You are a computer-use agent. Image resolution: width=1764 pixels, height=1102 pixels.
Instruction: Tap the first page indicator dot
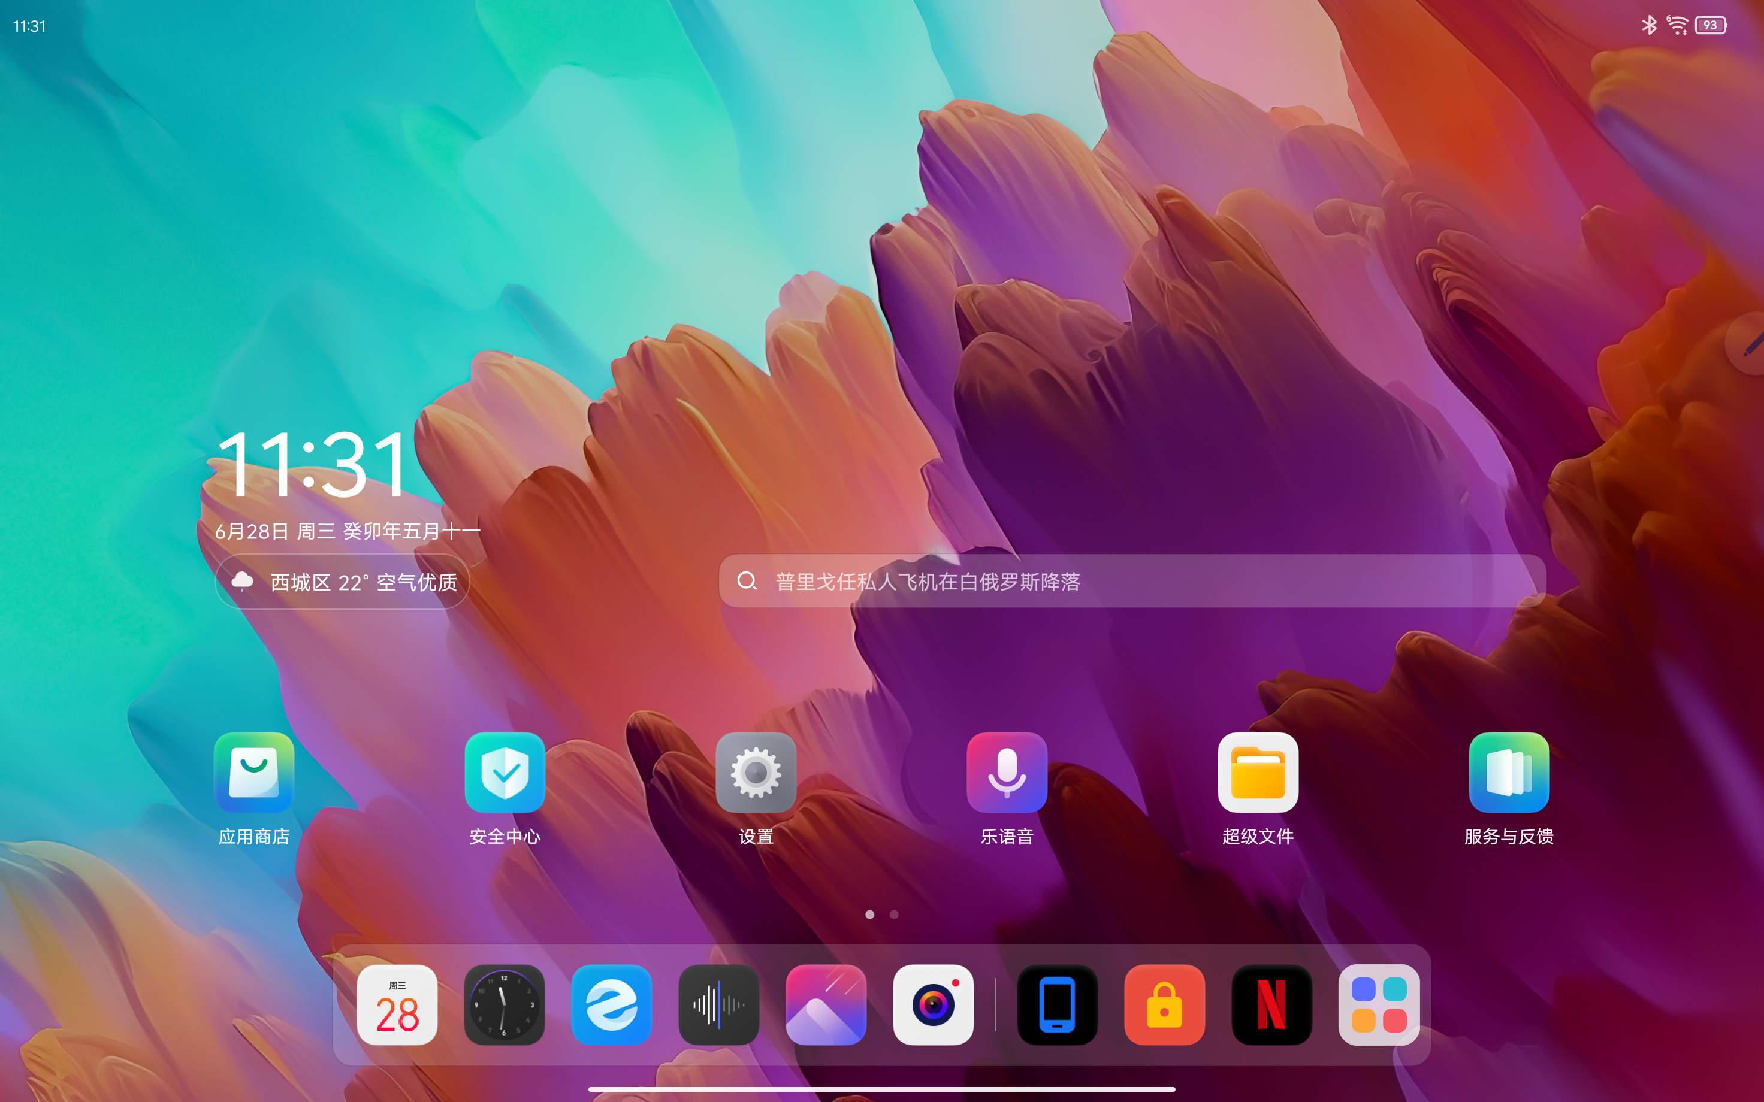click(x=869, y=914)
